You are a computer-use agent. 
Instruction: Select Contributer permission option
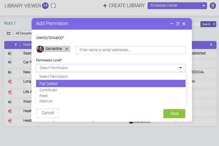111,90
